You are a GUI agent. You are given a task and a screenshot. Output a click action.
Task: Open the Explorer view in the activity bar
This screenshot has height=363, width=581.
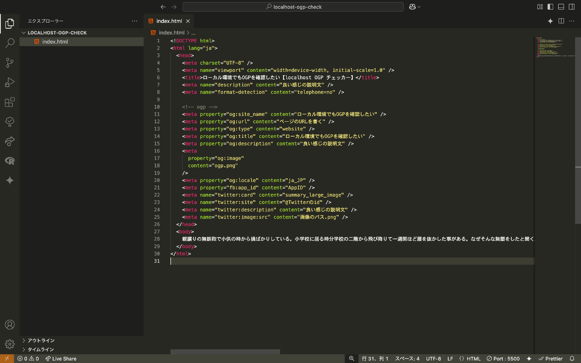(10, 24)
